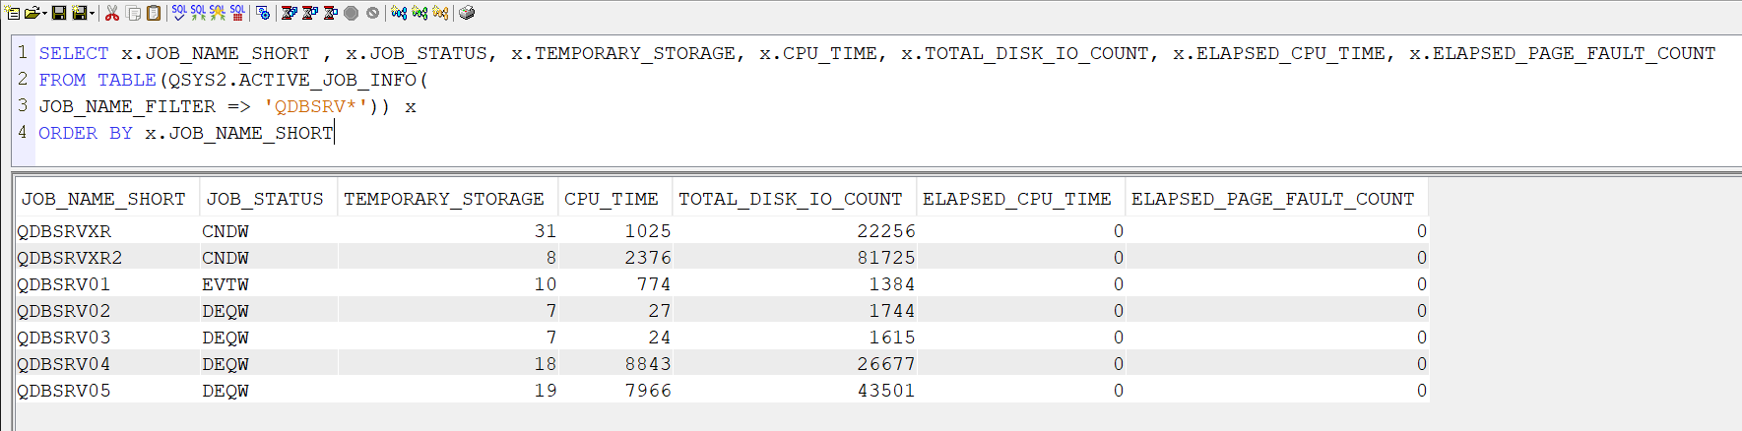Click the New script icon
Image resolution: width=1742 pixels, height=431 pixels.
[x=13, y=13]
